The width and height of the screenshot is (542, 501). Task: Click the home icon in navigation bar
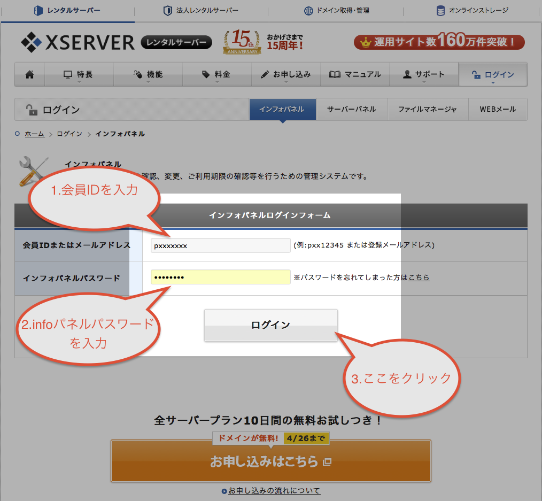tap(30, 74)
